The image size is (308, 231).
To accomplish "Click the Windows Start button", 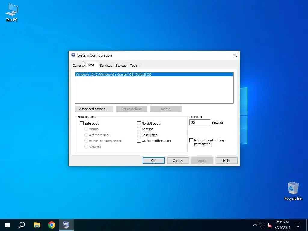I will tap(7, 225).
